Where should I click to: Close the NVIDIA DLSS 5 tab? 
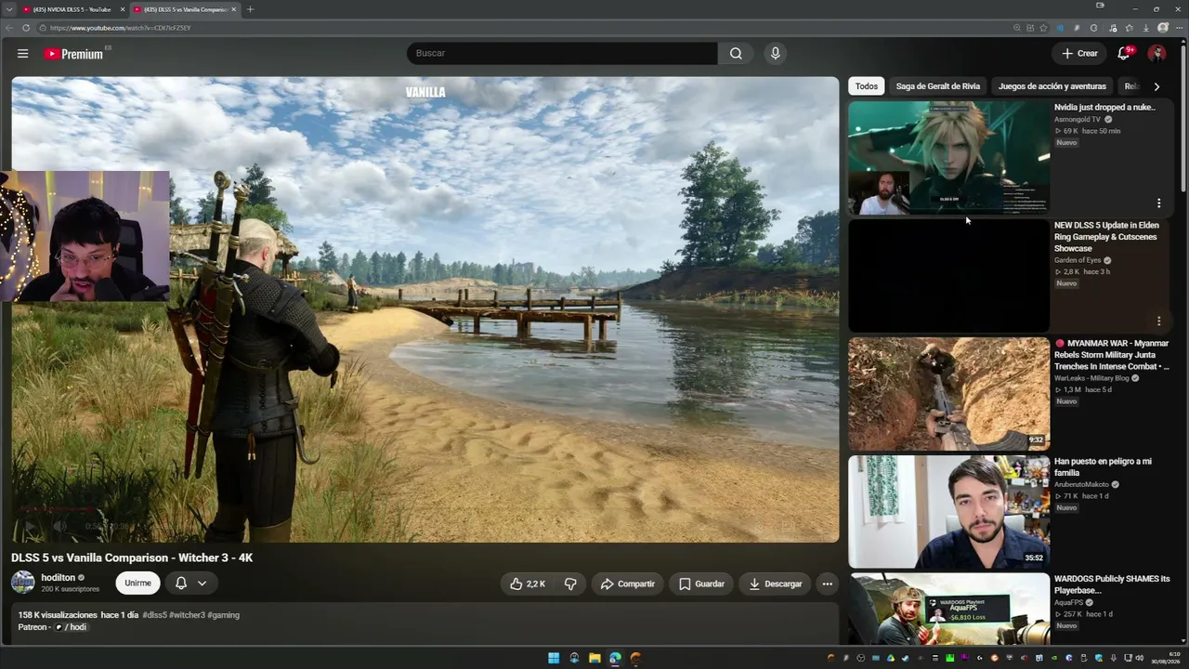pyautogui.click(x=122, y=9)
